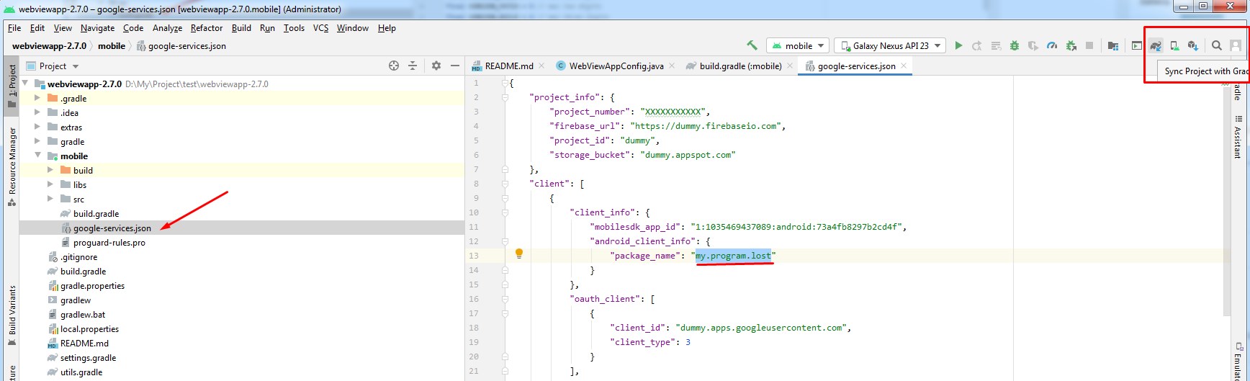The height and width of the screenshot is (381, 1250).
Task: Select google-services.json in project tree
Action: coord(112,228)
